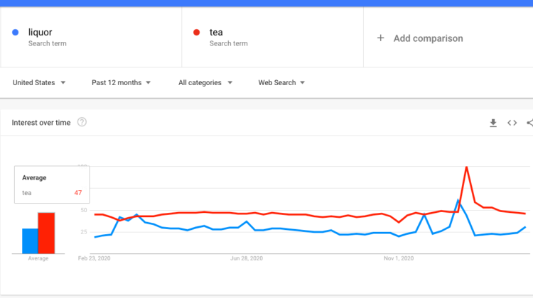
Task: Click the red dot beside tea
Action: click(197, 33)
